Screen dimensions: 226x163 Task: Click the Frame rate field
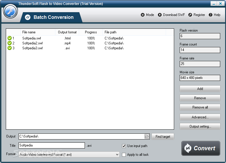point(200,64)
